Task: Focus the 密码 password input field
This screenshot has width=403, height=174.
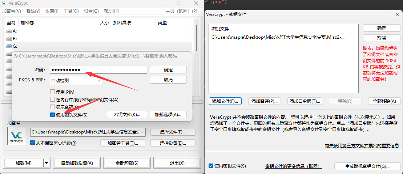Action: point(98,70)
